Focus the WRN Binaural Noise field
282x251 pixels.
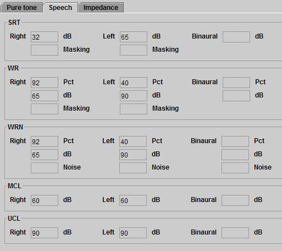pos(235,168)
